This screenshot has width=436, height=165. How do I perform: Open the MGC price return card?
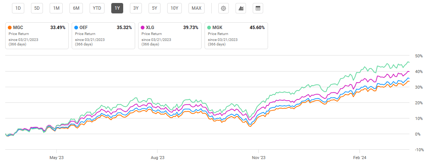(37, 36)
